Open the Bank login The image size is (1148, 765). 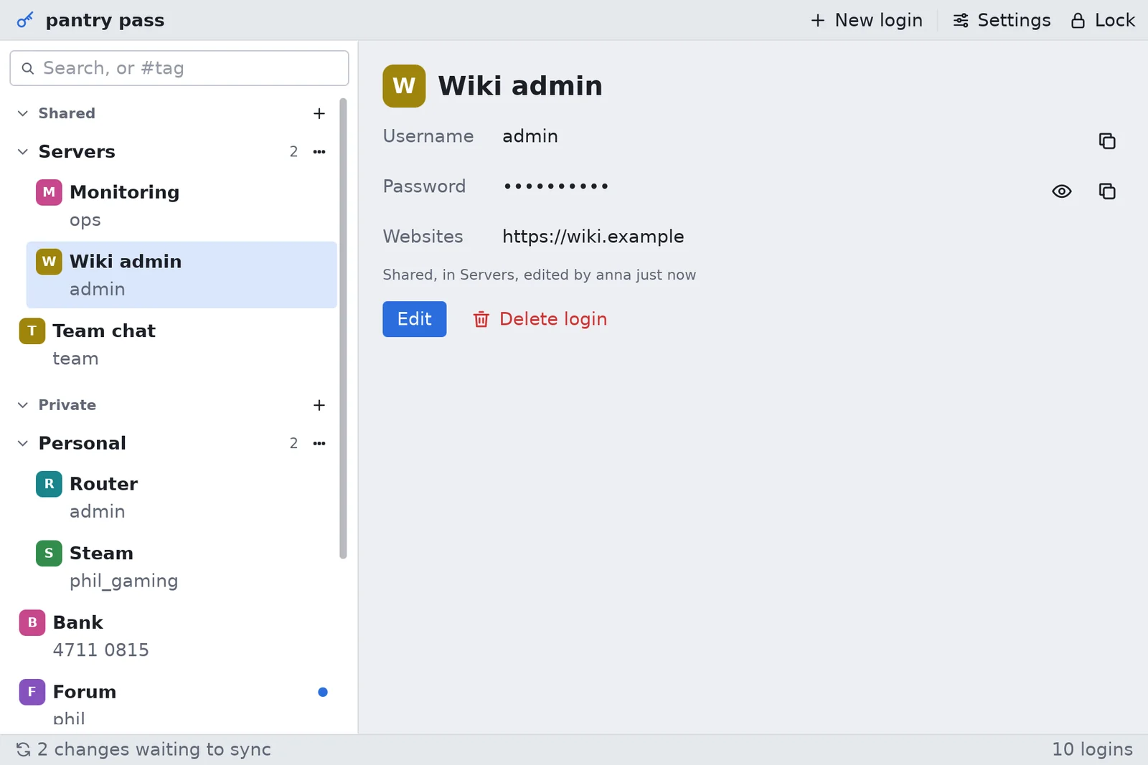click(x=173, y=637)
